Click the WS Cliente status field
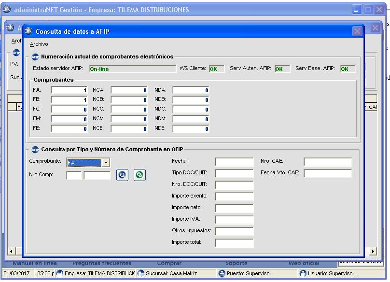The image size is (390, 282). 217,69
